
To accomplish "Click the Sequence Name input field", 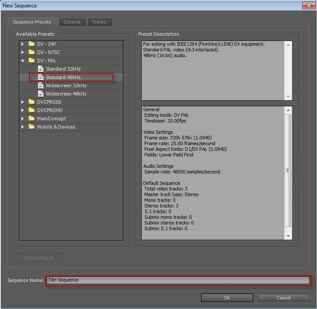I will point(178,280).
